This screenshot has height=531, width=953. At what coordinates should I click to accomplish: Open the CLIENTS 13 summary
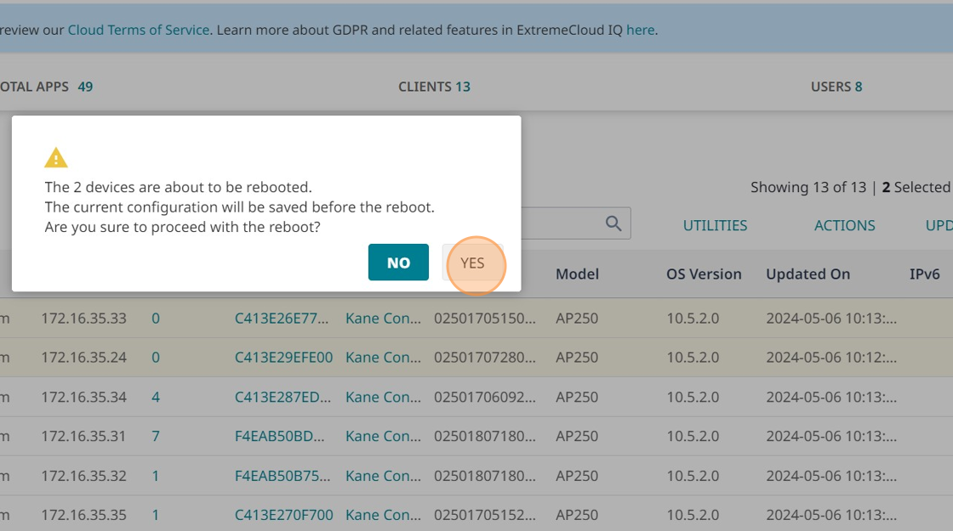tap(434, 87)
